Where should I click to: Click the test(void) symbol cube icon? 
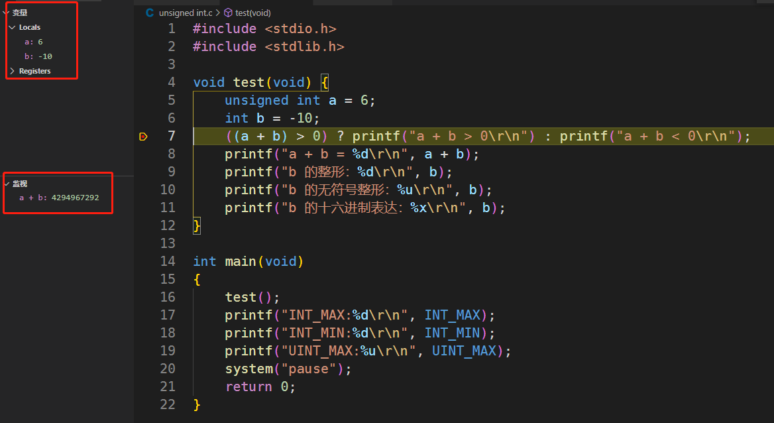point(228,13)
